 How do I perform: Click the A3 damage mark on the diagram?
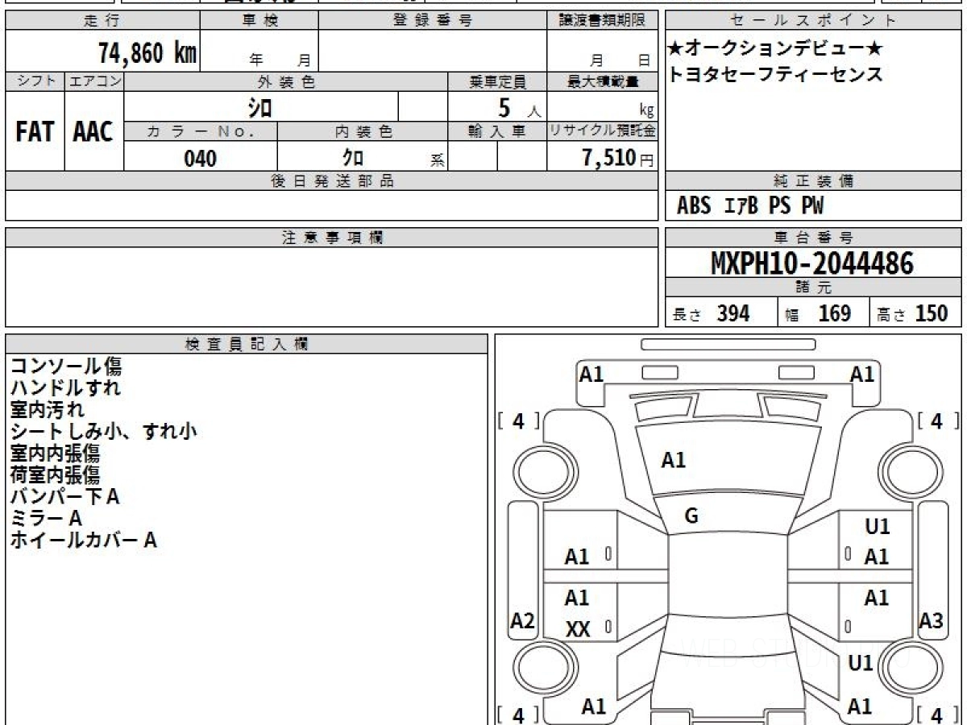[x=932, y=620]
